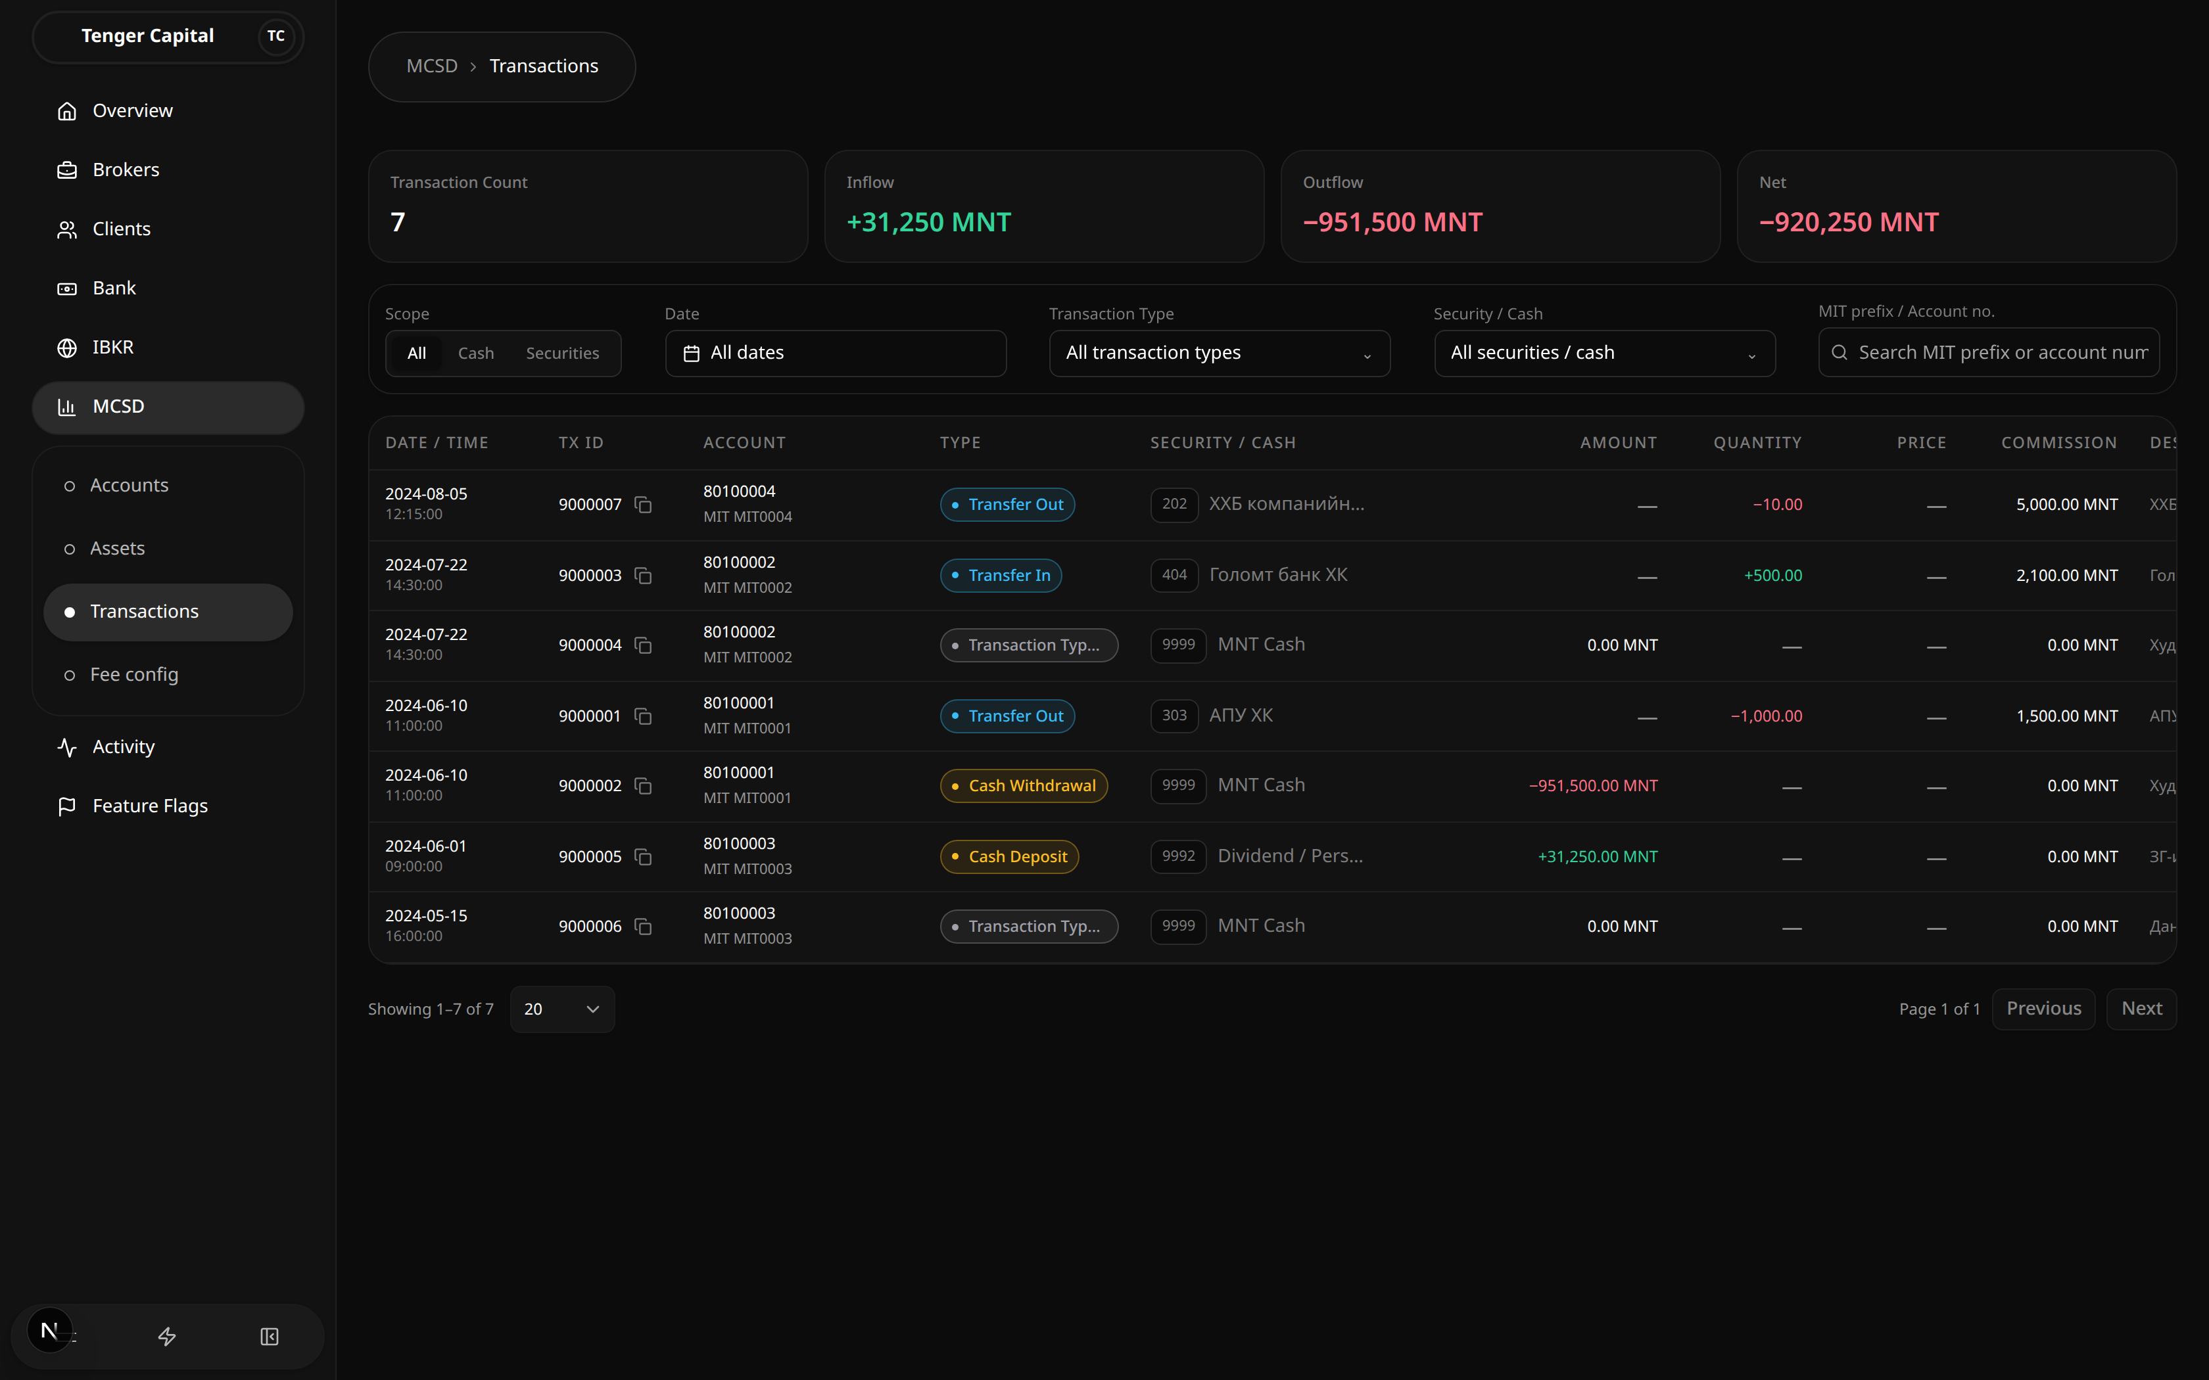Viewport: 2209px width, 1380px height.
Task: Copy transaction ID 9000001
Action: 642,716
